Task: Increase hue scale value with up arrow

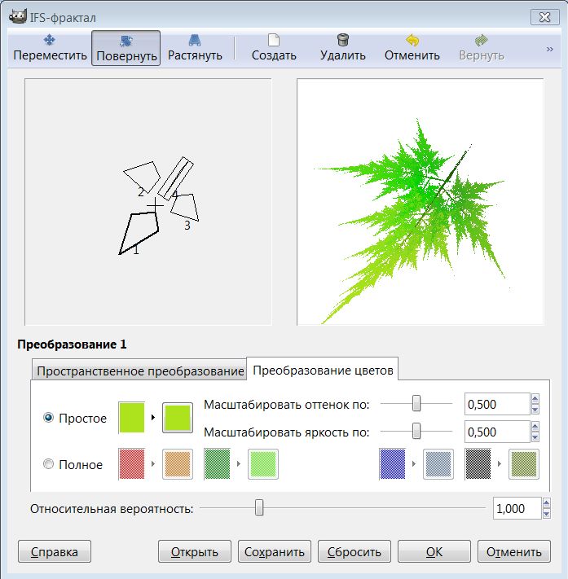Action: [535, 399]
